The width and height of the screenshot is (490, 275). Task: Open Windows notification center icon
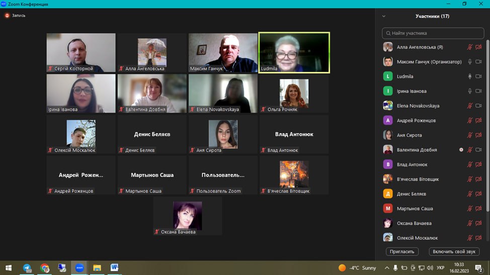(x=479, y=268)
